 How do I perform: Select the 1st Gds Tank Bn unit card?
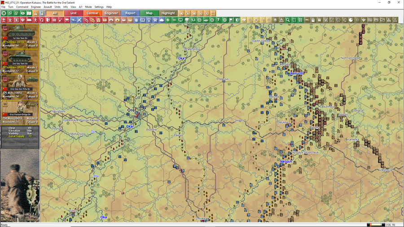20,36
